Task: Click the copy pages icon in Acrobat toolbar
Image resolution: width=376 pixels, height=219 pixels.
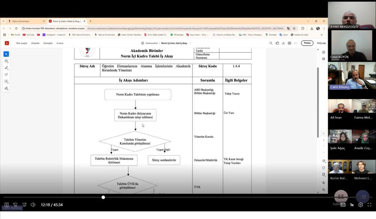Action: [277, 43]
